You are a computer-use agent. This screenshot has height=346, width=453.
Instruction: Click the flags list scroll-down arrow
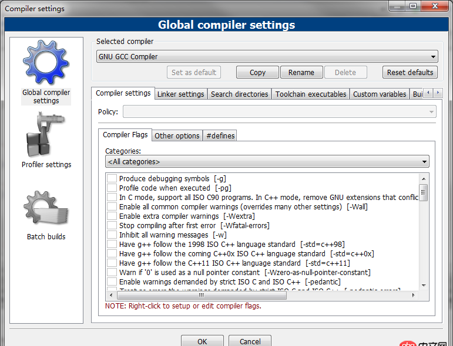pyautogui.click(x=424, y=286)
